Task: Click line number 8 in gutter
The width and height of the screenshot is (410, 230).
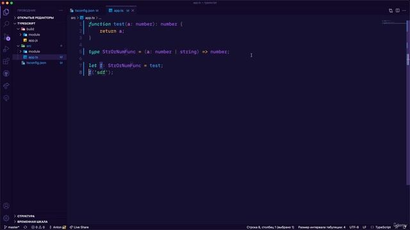Action: (81, 72)
